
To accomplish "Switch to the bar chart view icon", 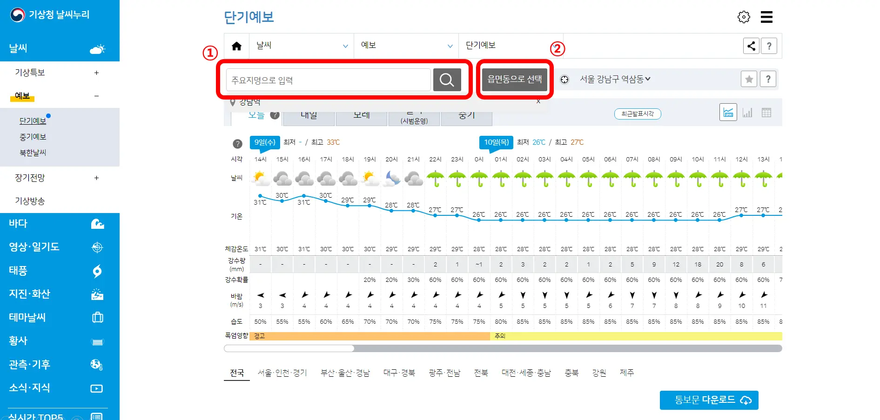I will tap(748, 112).
